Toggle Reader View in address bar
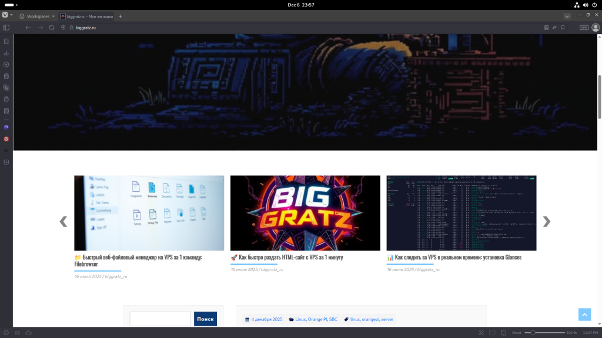This screenshot has width=602, height=338. 546,28
